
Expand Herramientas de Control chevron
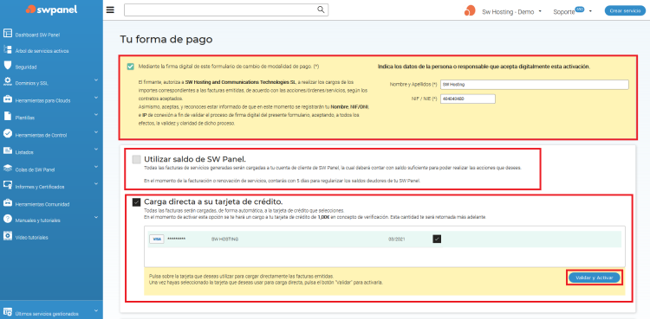(x=95, y=132)
